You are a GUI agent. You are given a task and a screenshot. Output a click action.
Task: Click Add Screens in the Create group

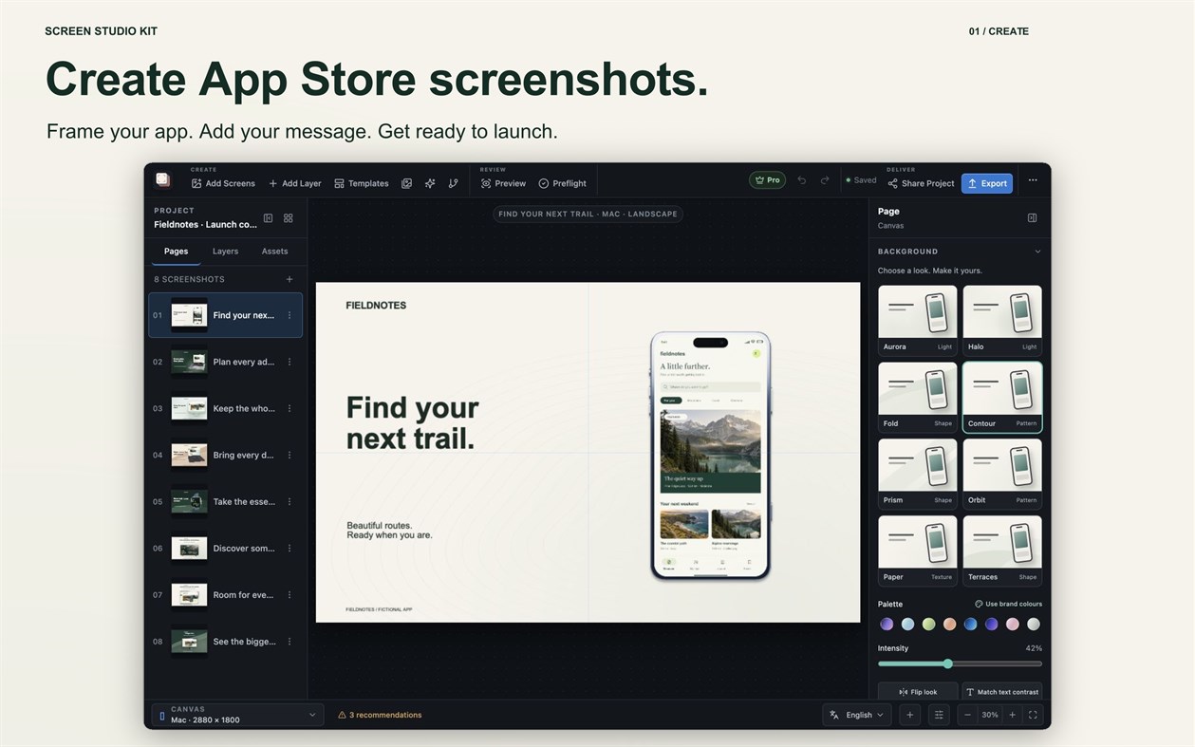tap(223, 183)
